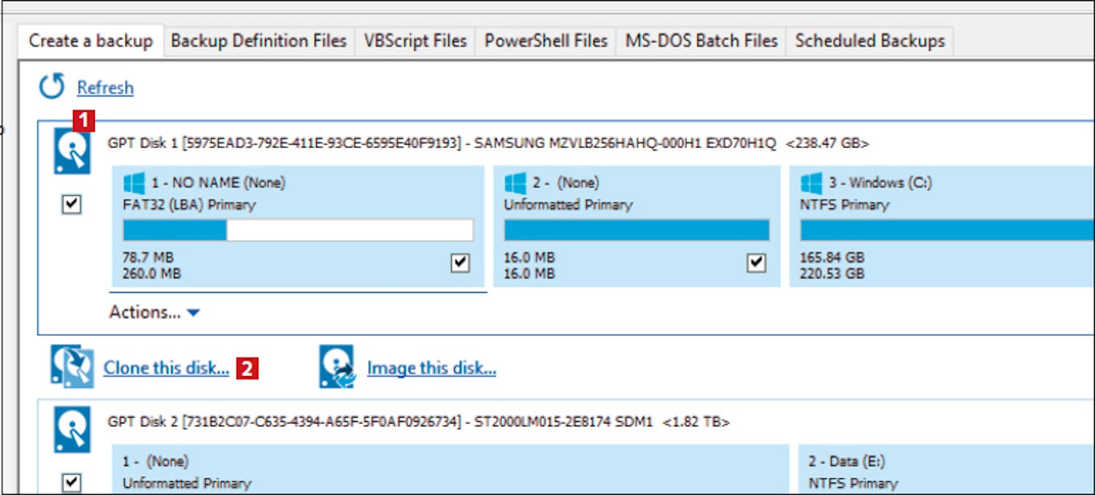Click the Image this disk icon
Viewport: 1095px width, 495px height.
[337, 367]
